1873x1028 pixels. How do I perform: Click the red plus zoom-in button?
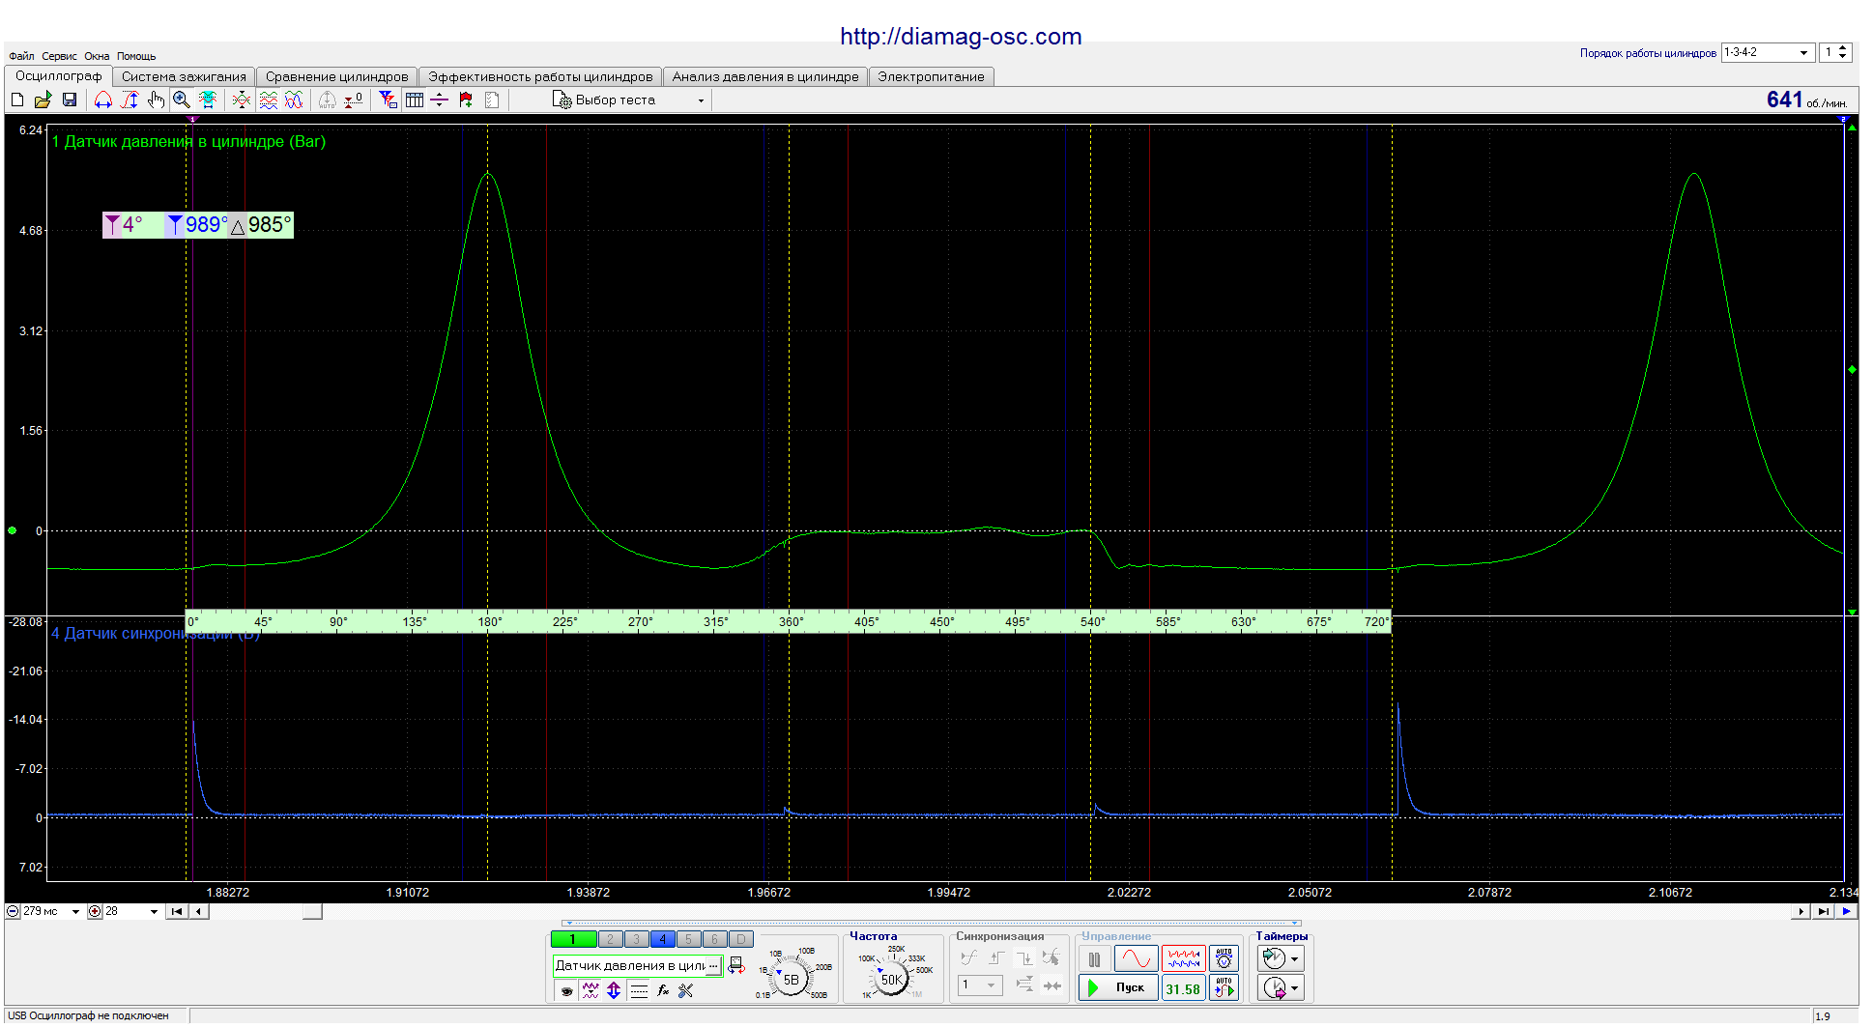coord(95,911)
